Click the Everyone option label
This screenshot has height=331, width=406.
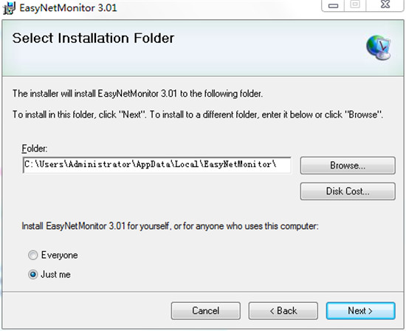59,255
